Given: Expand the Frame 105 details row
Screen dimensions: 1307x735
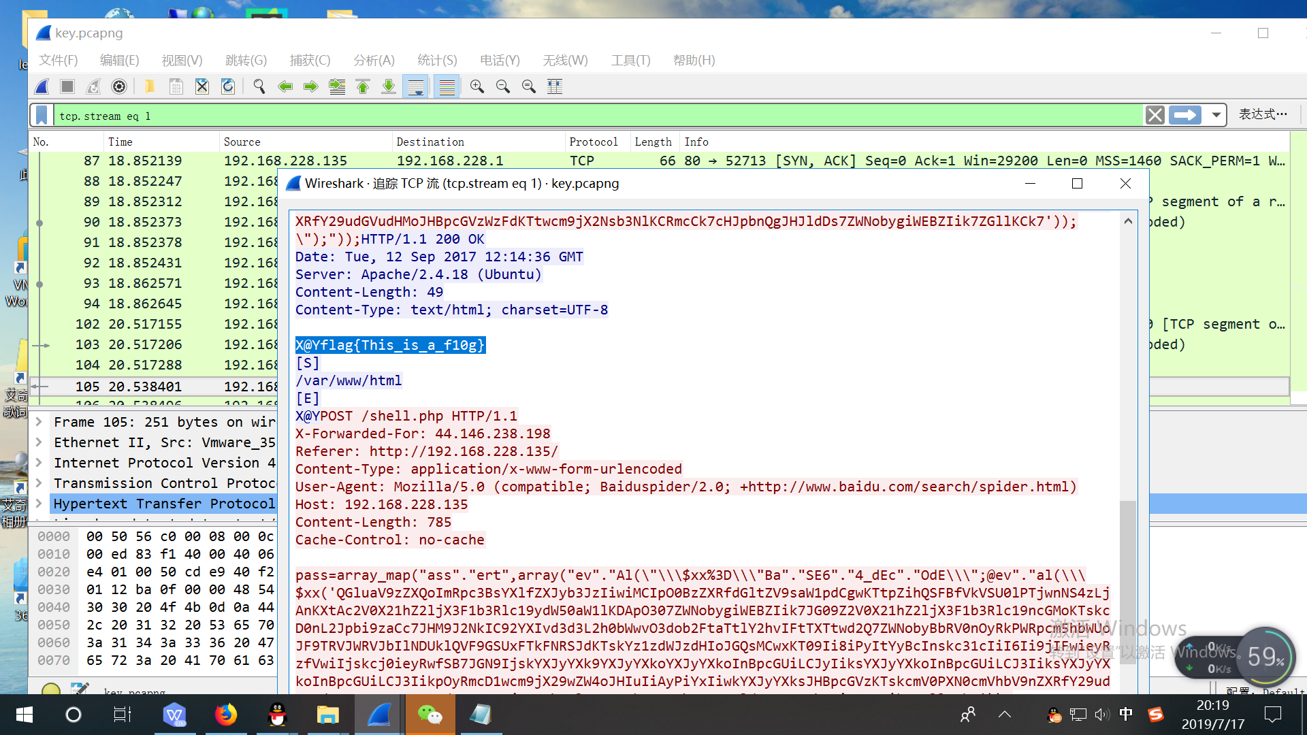Looking at the screenshot, I should (x=39, y=422).
